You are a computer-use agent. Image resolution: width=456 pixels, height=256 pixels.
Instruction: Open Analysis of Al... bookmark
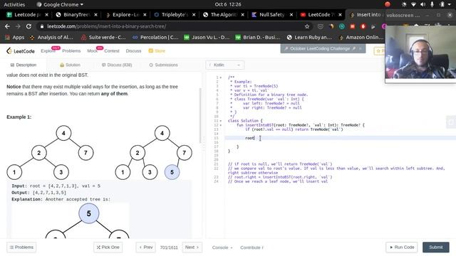(52, 38)
